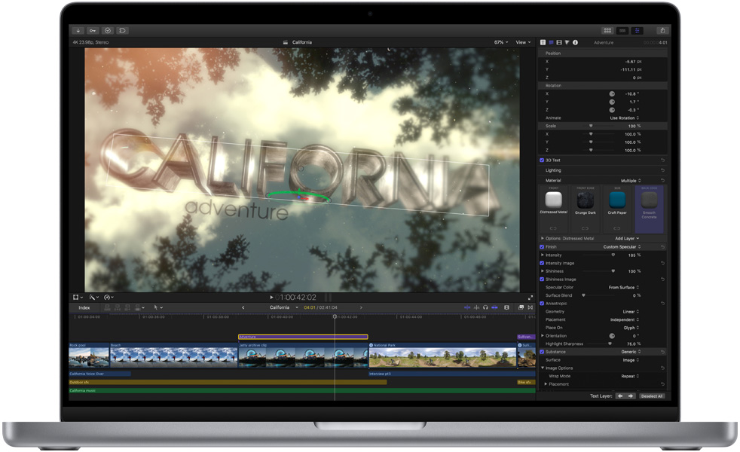Toggle headphones audio skimming icon

[485, 307]
